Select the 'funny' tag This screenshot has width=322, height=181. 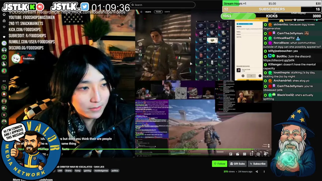pyautogui.click(x=78, y=171)
